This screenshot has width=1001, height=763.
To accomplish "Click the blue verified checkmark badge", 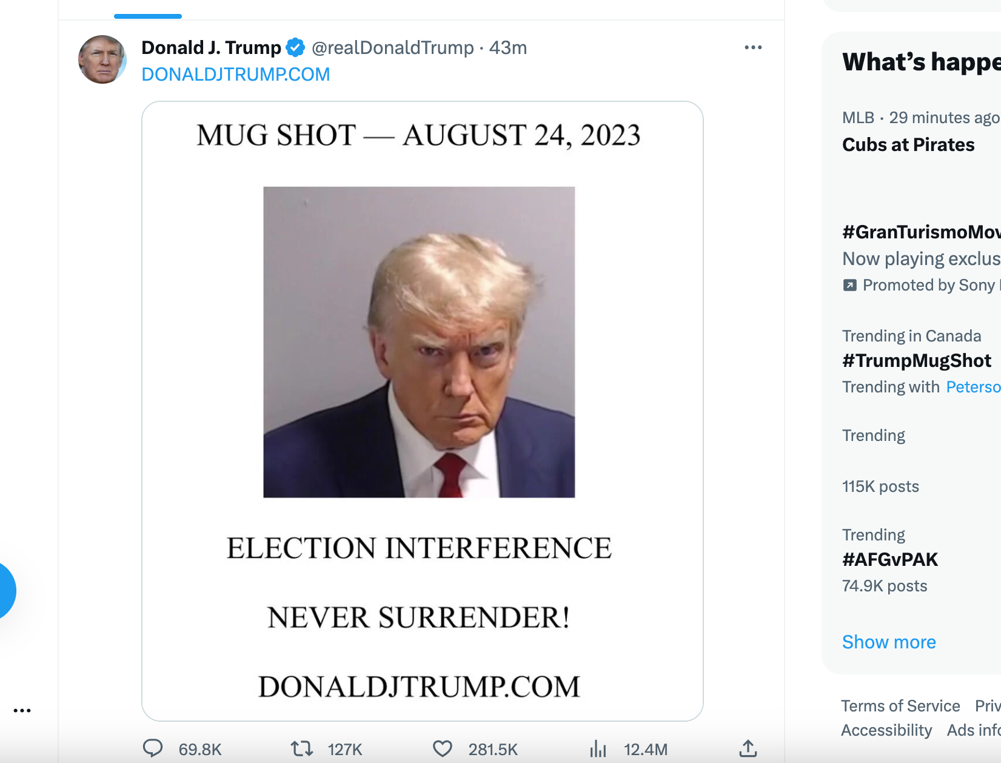I will pos(295,47).
